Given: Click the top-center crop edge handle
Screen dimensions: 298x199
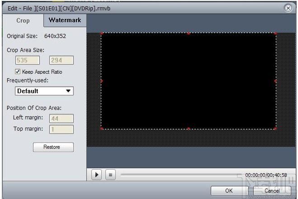Looking at the screenshot, I should click(189, 33).
